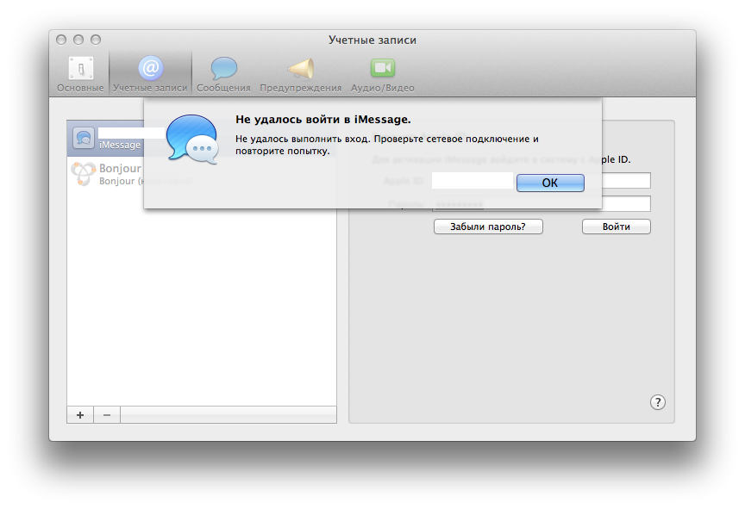745x509 pixels.
Task: Add an account with the plus button
Action: coord(80,415)
